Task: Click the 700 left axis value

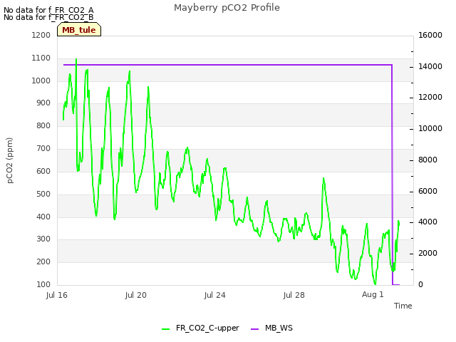Action: pos(43,149)
